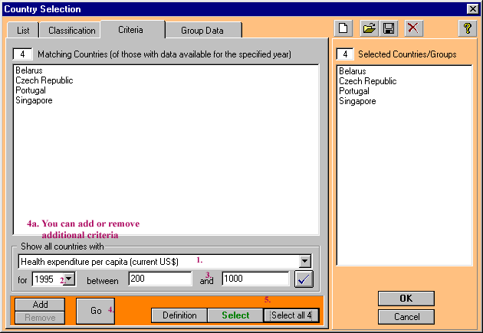
Task: Click the maximum value field containing 1000
Action: [255, 279]
